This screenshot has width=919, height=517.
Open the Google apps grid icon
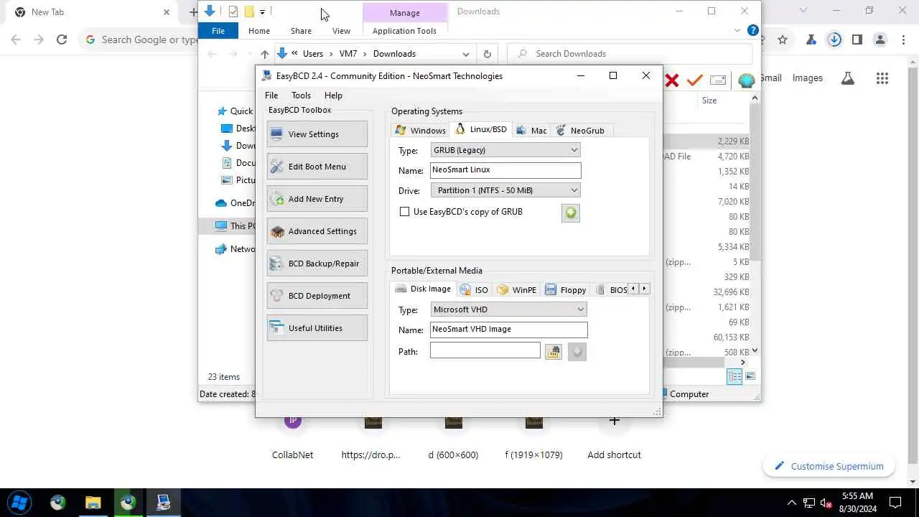click(x=882, y=78)
